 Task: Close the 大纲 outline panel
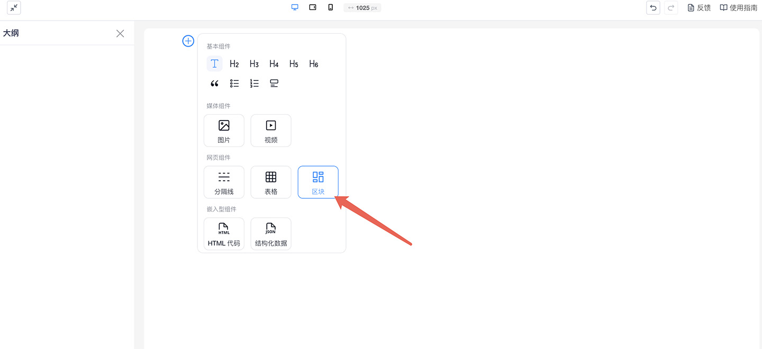click(x=120, y=33)
